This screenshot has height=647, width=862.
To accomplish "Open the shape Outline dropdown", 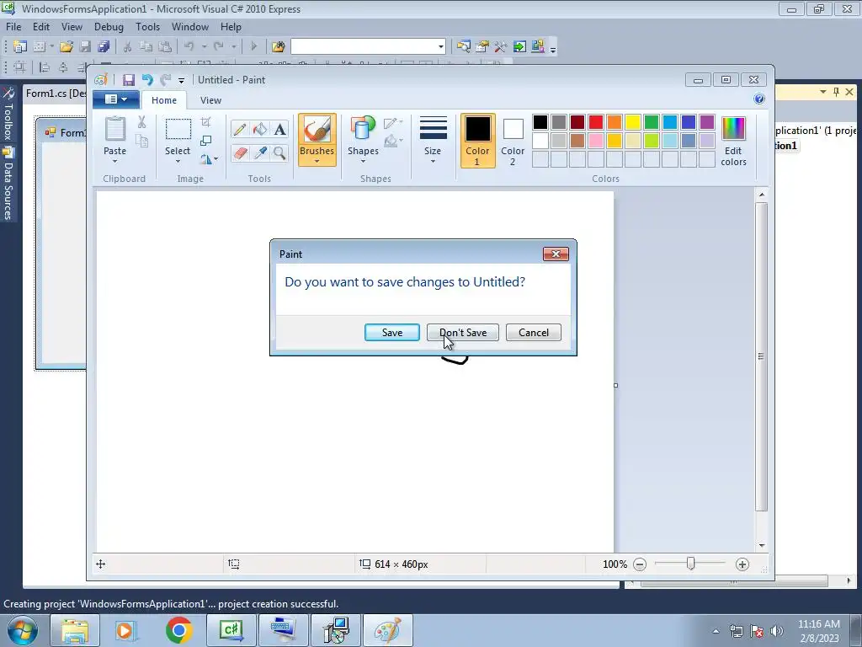I will (x=393, y=123).
